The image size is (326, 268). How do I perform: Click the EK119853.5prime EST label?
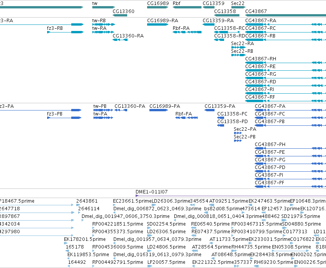[x=88, y=255]
